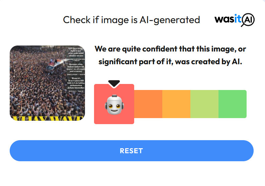Click the 'was created by AI' text line
The image size is (265, 186).
tap(170, 62)
